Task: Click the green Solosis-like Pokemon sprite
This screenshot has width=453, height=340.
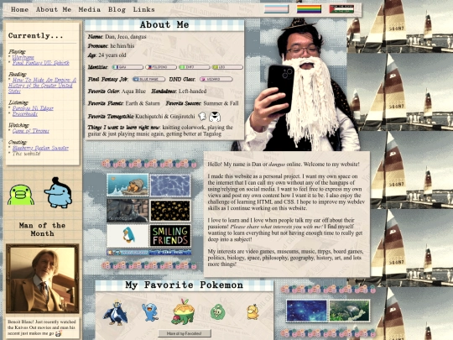Action: click(x=217, y=312)
